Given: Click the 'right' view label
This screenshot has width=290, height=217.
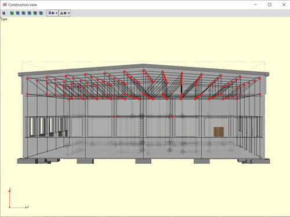Looking at the screenshot, I should 4,19.
